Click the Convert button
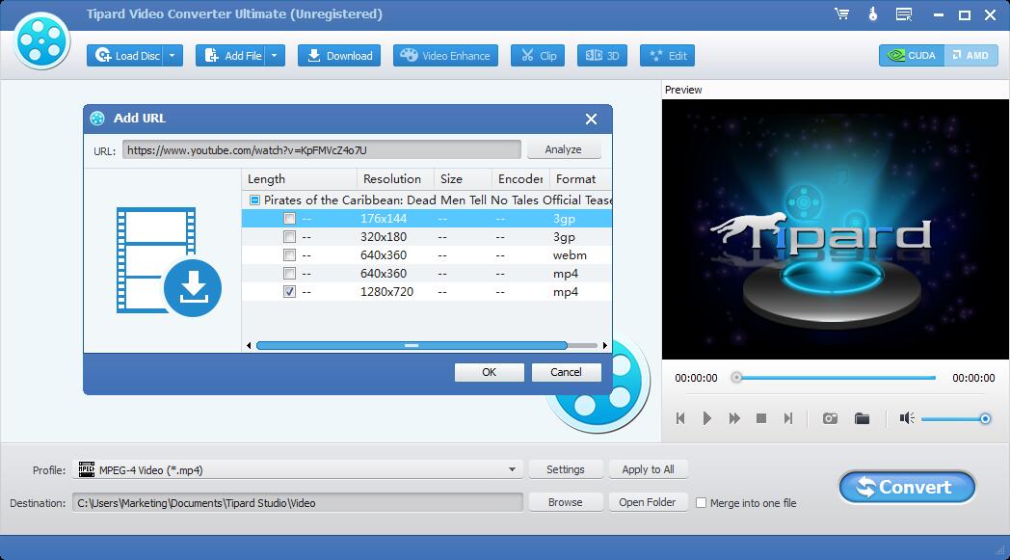This screenshot has height=560, width=1010. [x=907, y=487]
